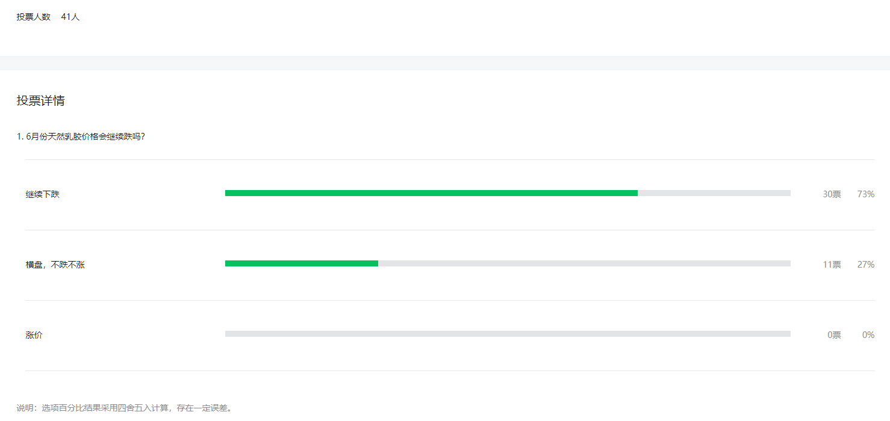The image size is (890, 421).
Task: Click the 投票详情 heading
Action: (x=40, y=101)
